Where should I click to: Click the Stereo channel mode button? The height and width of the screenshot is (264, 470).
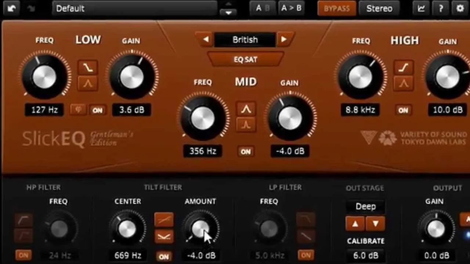[x=379, y=8]
